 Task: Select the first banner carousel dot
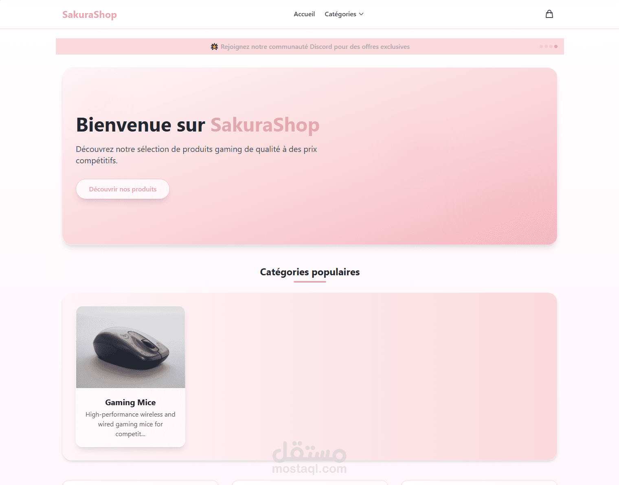click(541, 46)
